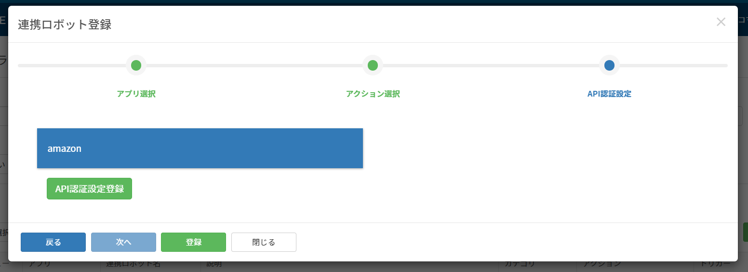
Task: Click progress track between アクション選択 and API認証設定
Action: [x=491, y=65]
